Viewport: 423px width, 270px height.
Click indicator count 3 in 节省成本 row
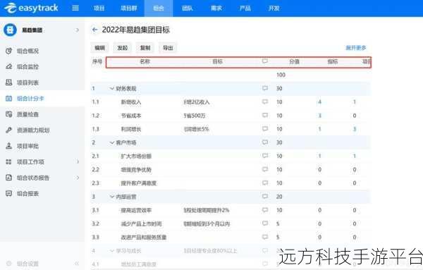click(x=319, y=116)
